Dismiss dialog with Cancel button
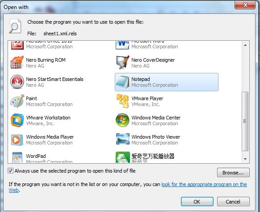The image size is (260, 212). tap(233, 202)
